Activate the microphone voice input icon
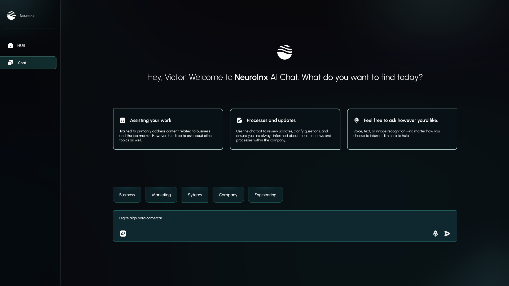This screenshot has height=286, width=509. point(435,234)
